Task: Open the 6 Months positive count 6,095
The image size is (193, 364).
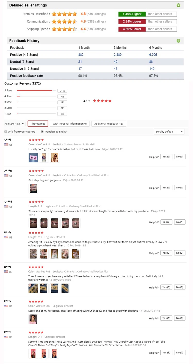Action: tap(153, 55)
